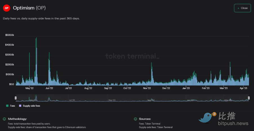The width and height of the screenshot is (254, 131).
Task: Grab the right range slider handle
Action: (x=249, y=98)
